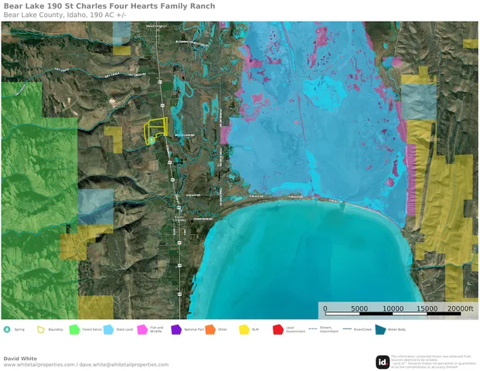
Task: Click the Land id logo
Action: (x=383, y=362)
